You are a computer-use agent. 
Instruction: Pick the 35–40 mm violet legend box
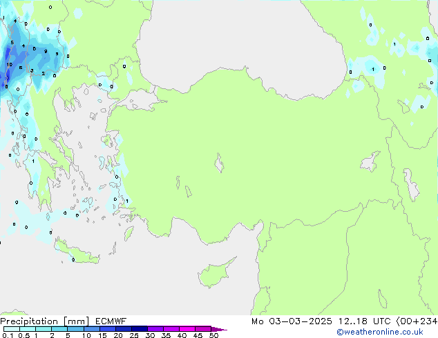[x=171, y=329]
